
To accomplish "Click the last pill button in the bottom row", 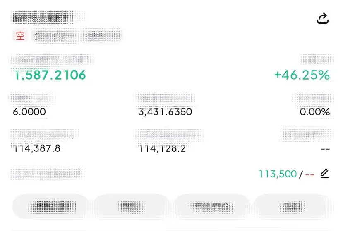I will pyautogui.click(x=293, y=206).
